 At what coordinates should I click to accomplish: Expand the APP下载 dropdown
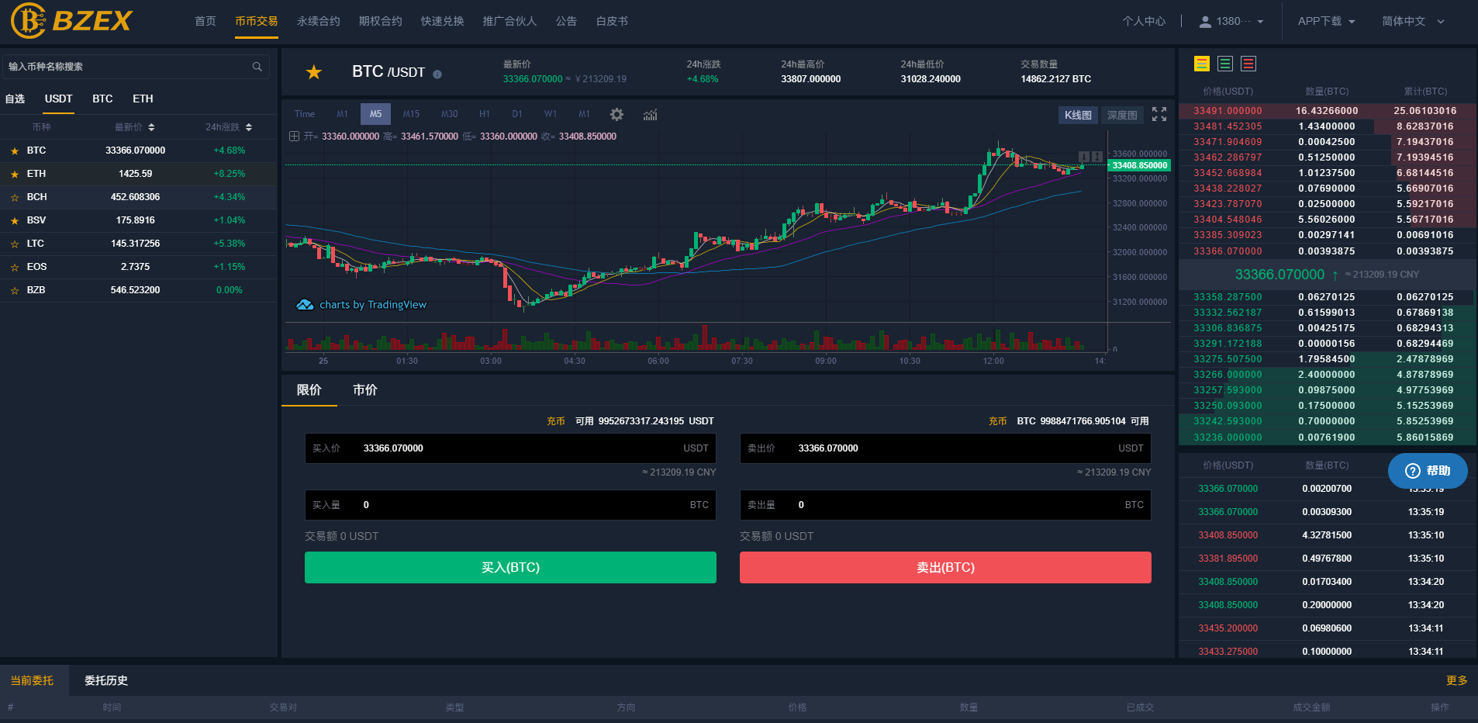pyautogui.click(x=1326, y=22)
